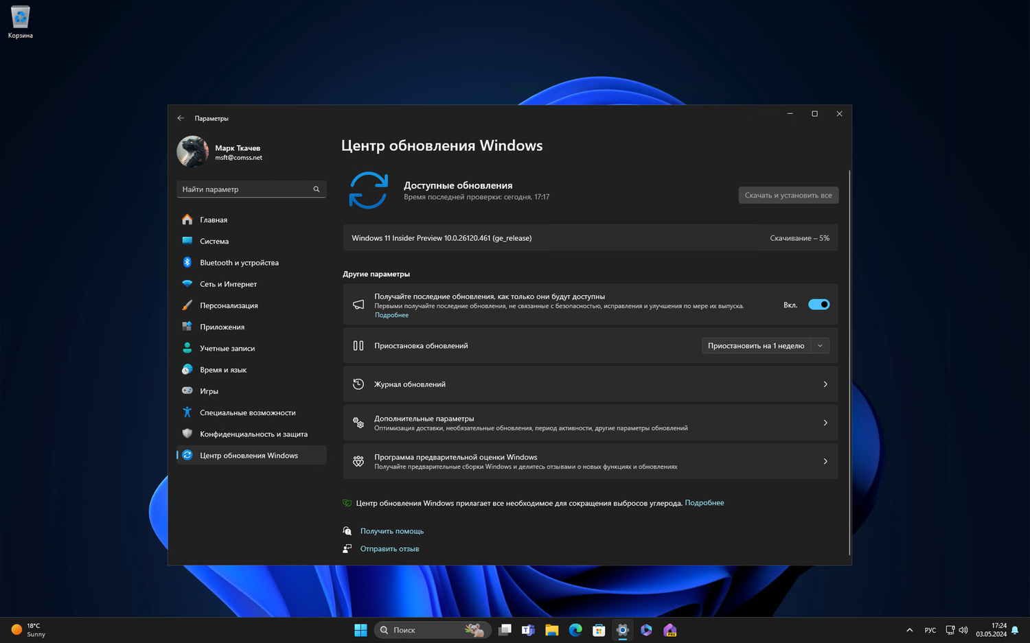Open the weather widget showing 18°C Sunny
Image resolution: width=1030 pixels, height=643 pixels.
pos(27,630)
